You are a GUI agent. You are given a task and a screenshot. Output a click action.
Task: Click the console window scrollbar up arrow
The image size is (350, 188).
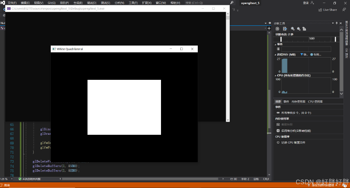pos(227,14)
